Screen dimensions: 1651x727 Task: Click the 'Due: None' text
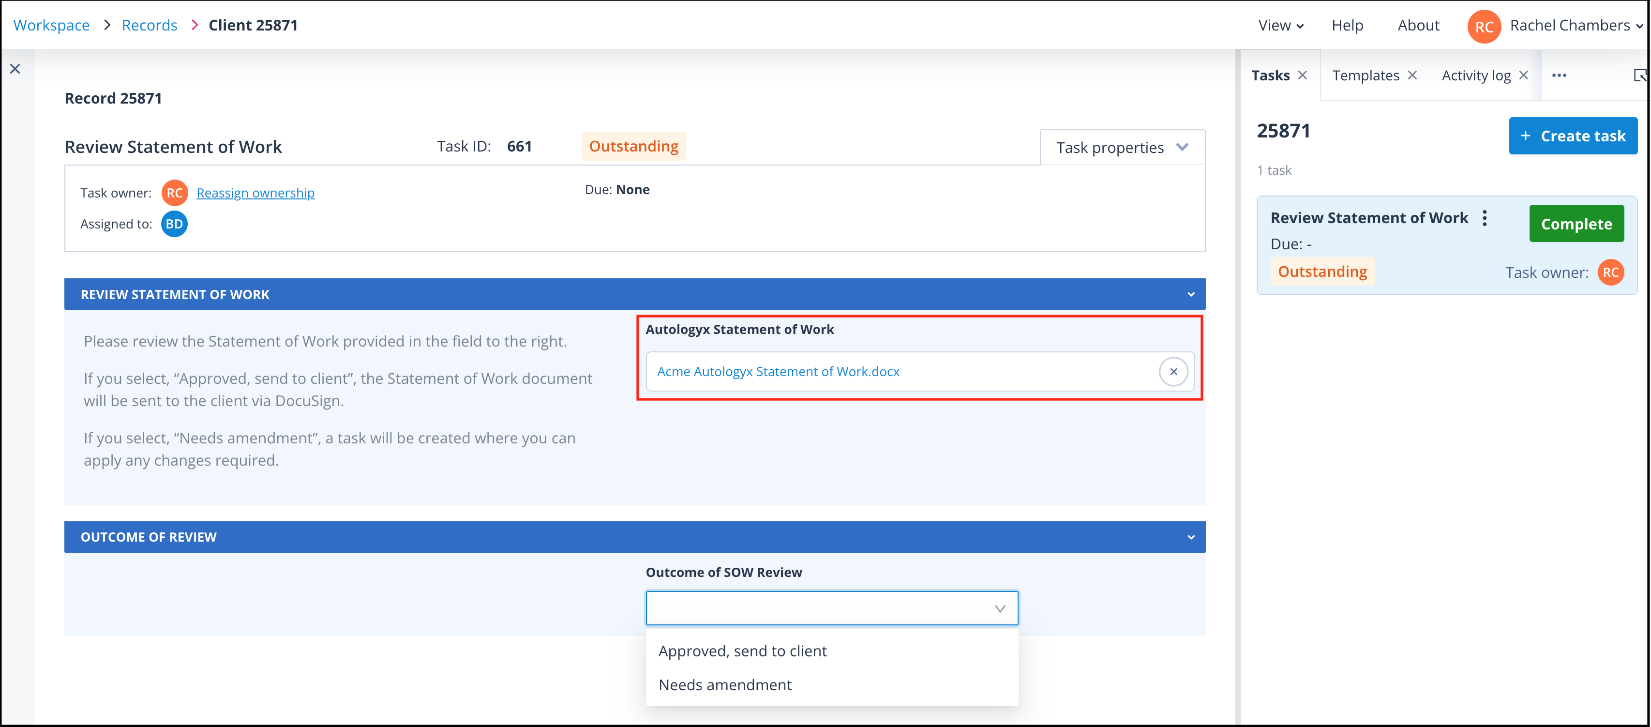[x=617, y=190]
